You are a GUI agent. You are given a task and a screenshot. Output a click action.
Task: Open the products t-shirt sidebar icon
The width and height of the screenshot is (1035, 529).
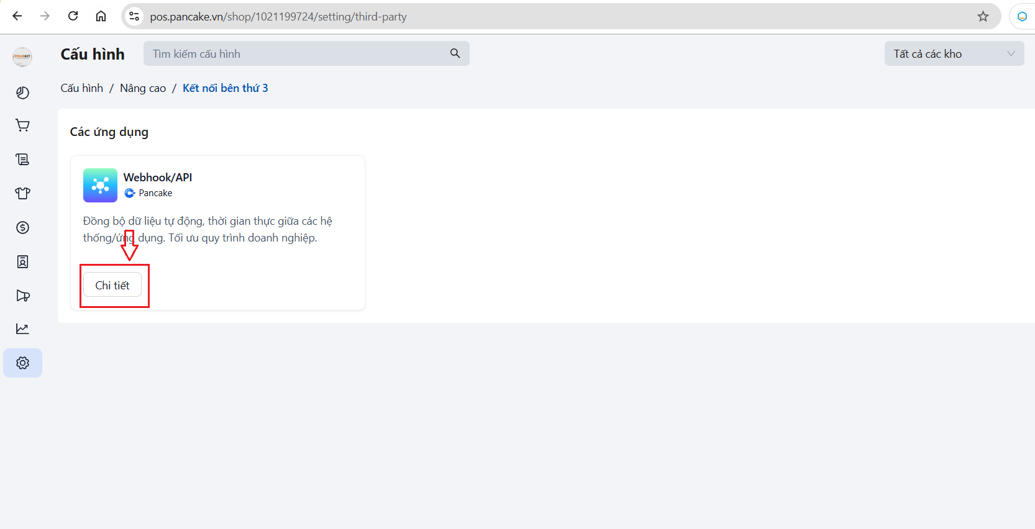coord(22,193)
